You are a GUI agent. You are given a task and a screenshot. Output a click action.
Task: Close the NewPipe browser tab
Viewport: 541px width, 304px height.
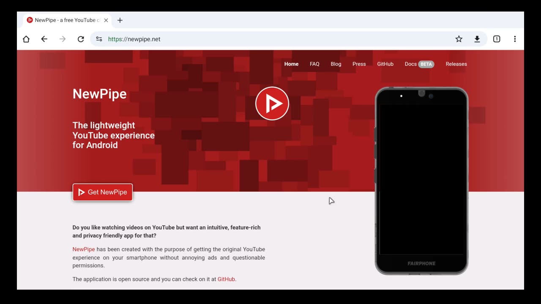106,20
